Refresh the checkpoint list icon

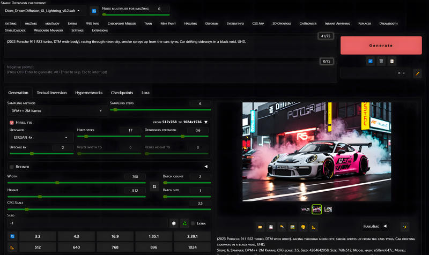tap(94, 11)
